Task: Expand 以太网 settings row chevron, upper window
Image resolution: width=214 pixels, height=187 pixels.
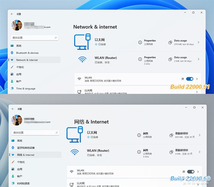Action: click(197, 92)
